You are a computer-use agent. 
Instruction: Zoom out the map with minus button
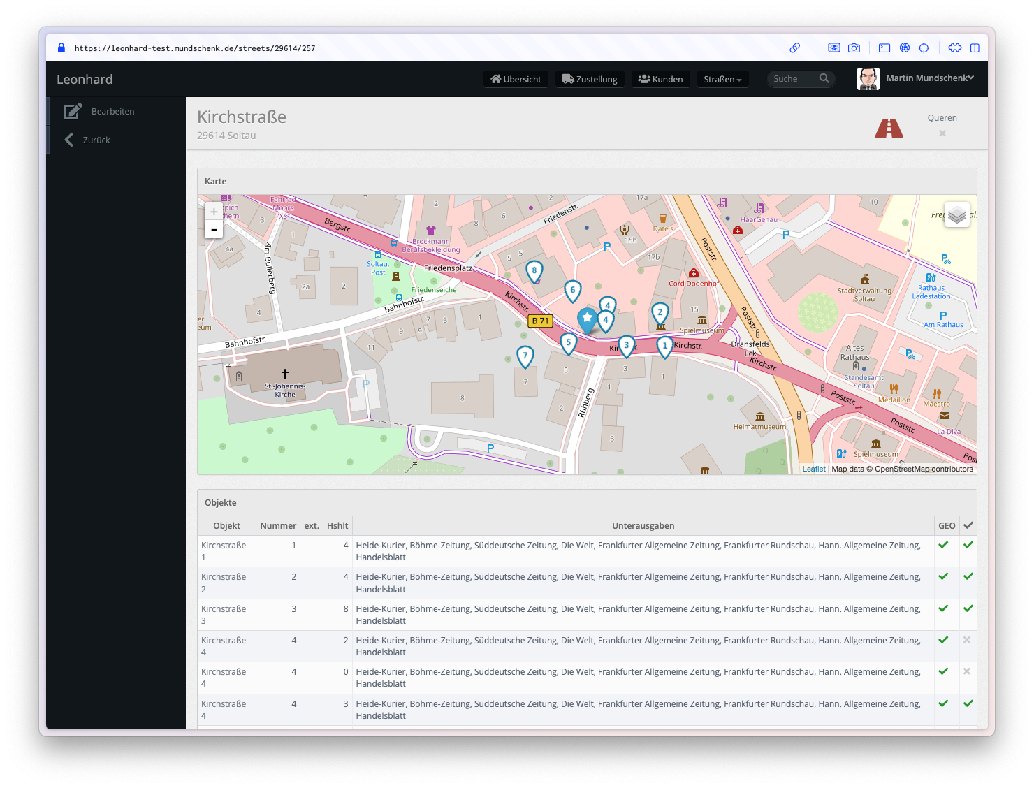pyautogui.click(x=214, y=229)
